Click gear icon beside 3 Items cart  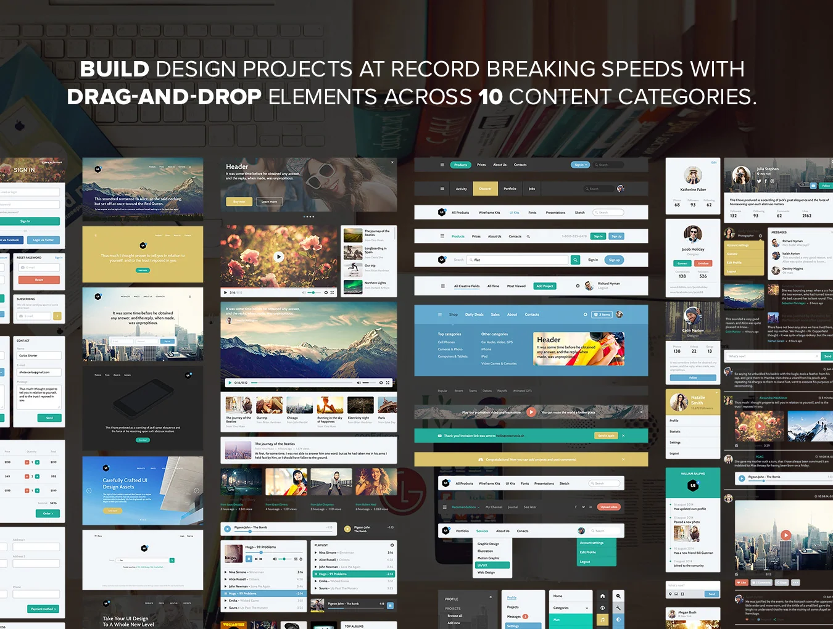pyautogui.click(x=585, y=314)
